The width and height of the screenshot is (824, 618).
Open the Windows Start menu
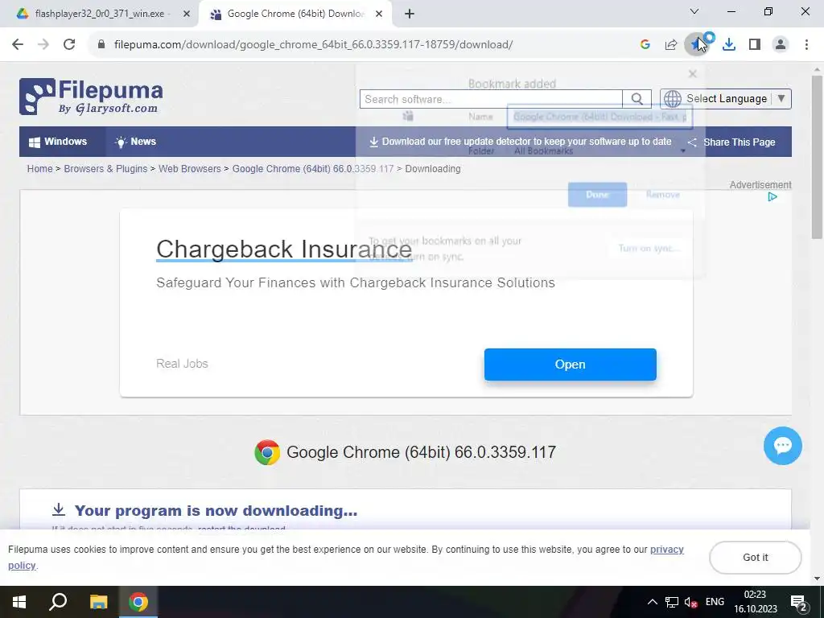click(19, 602)
